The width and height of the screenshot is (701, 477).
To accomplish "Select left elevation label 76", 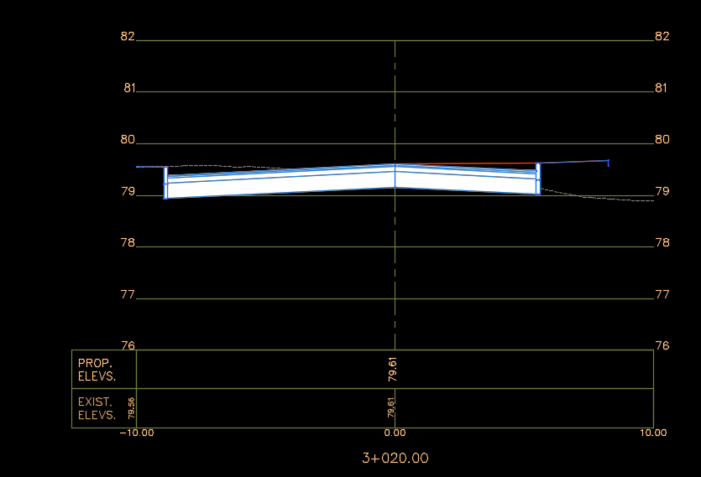I will pos(128,345).
